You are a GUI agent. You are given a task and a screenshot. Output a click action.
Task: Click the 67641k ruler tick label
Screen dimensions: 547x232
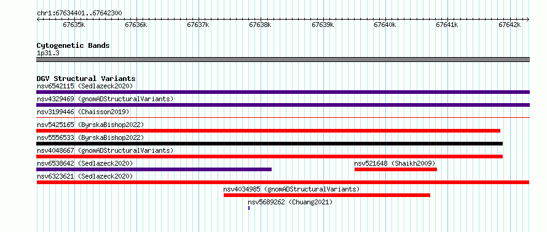447,25
